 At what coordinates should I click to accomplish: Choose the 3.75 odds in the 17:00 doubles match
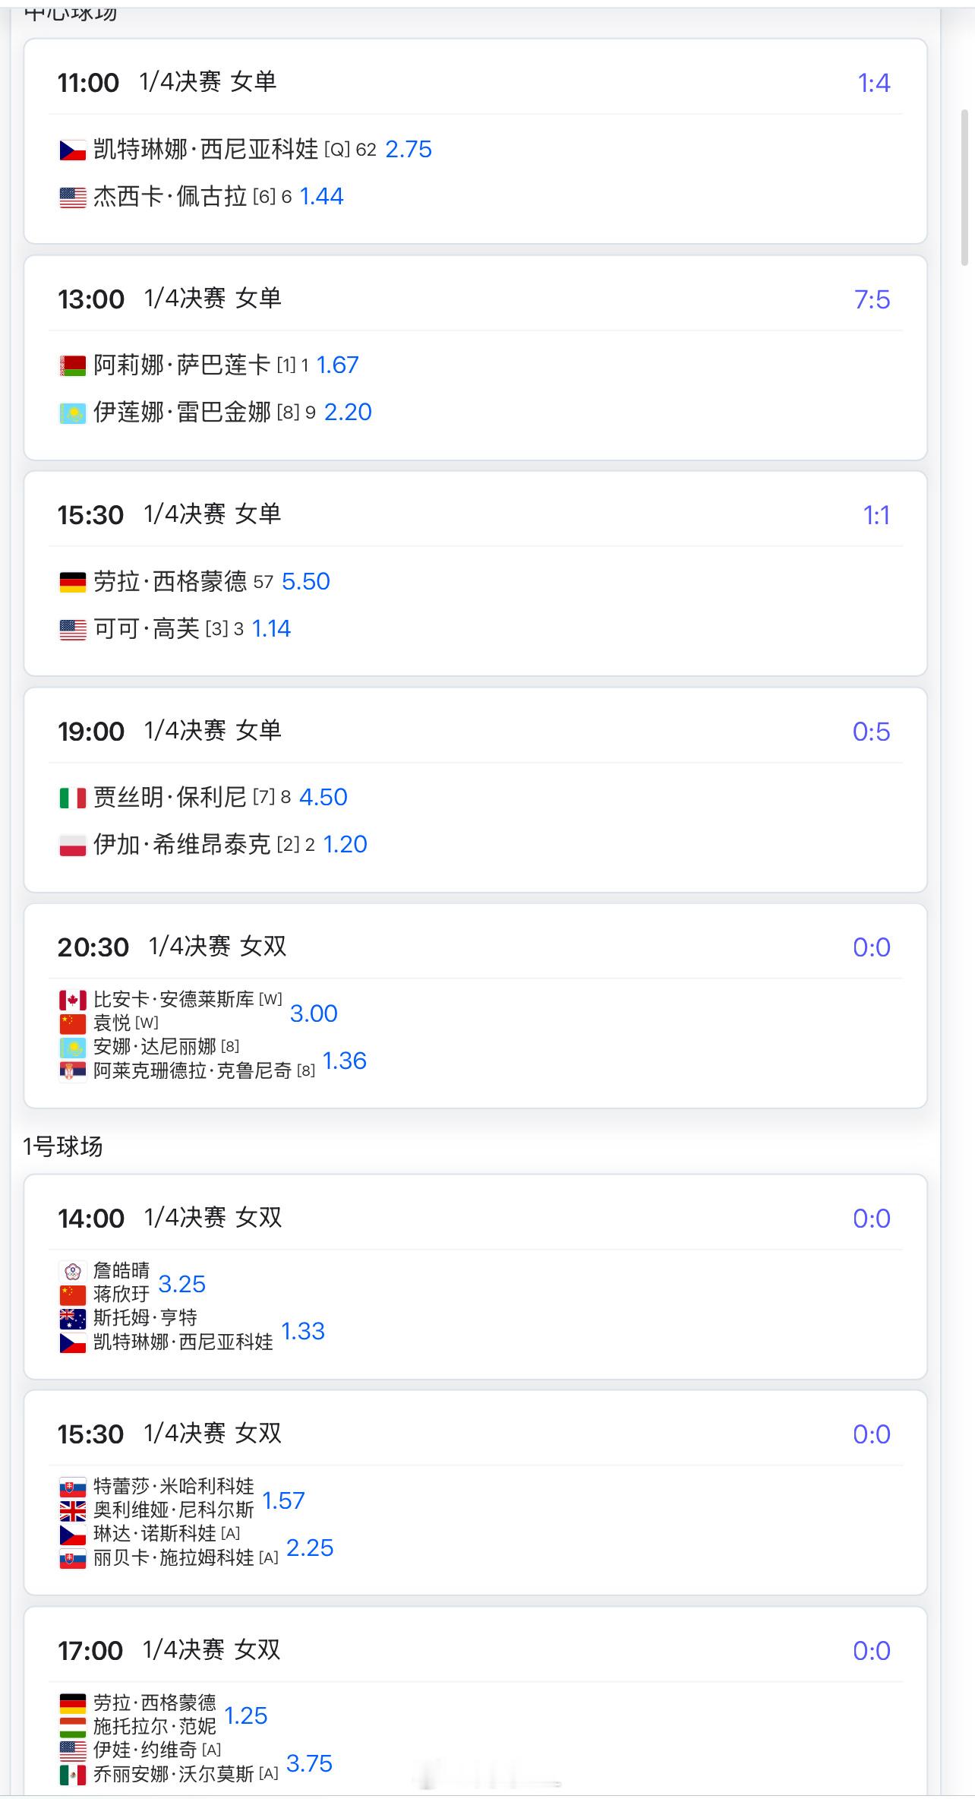point(309,1763)
